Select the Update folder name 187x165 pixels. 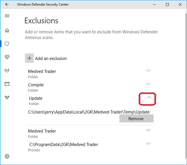click(x=36, y=98)
